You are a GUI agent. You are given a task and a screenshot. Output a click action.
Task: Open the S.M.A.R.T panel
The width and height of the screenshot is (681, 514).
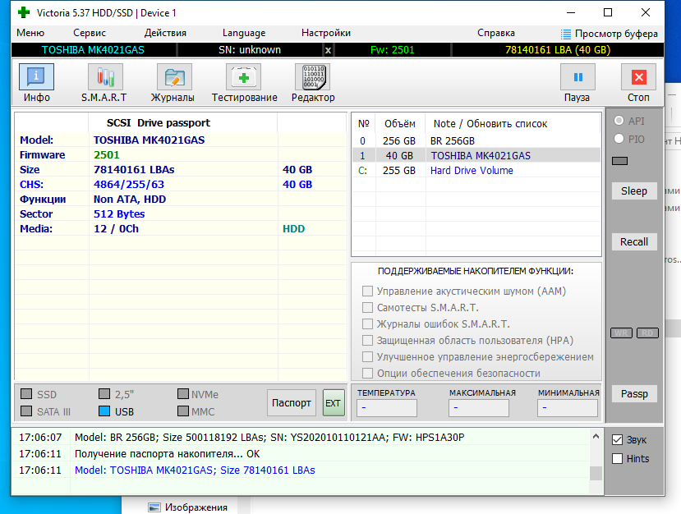coord(105,77)
